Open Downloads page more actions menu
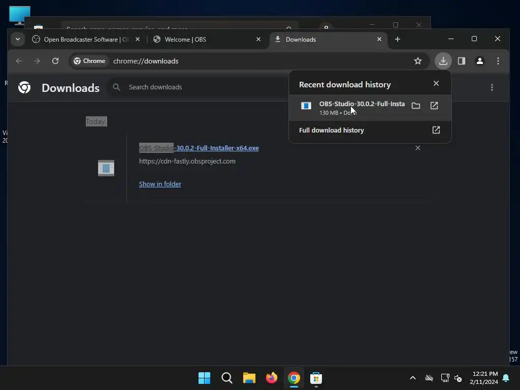Image resolution: width=520 pixels, height=390 pixels. [x=492, y=87]
